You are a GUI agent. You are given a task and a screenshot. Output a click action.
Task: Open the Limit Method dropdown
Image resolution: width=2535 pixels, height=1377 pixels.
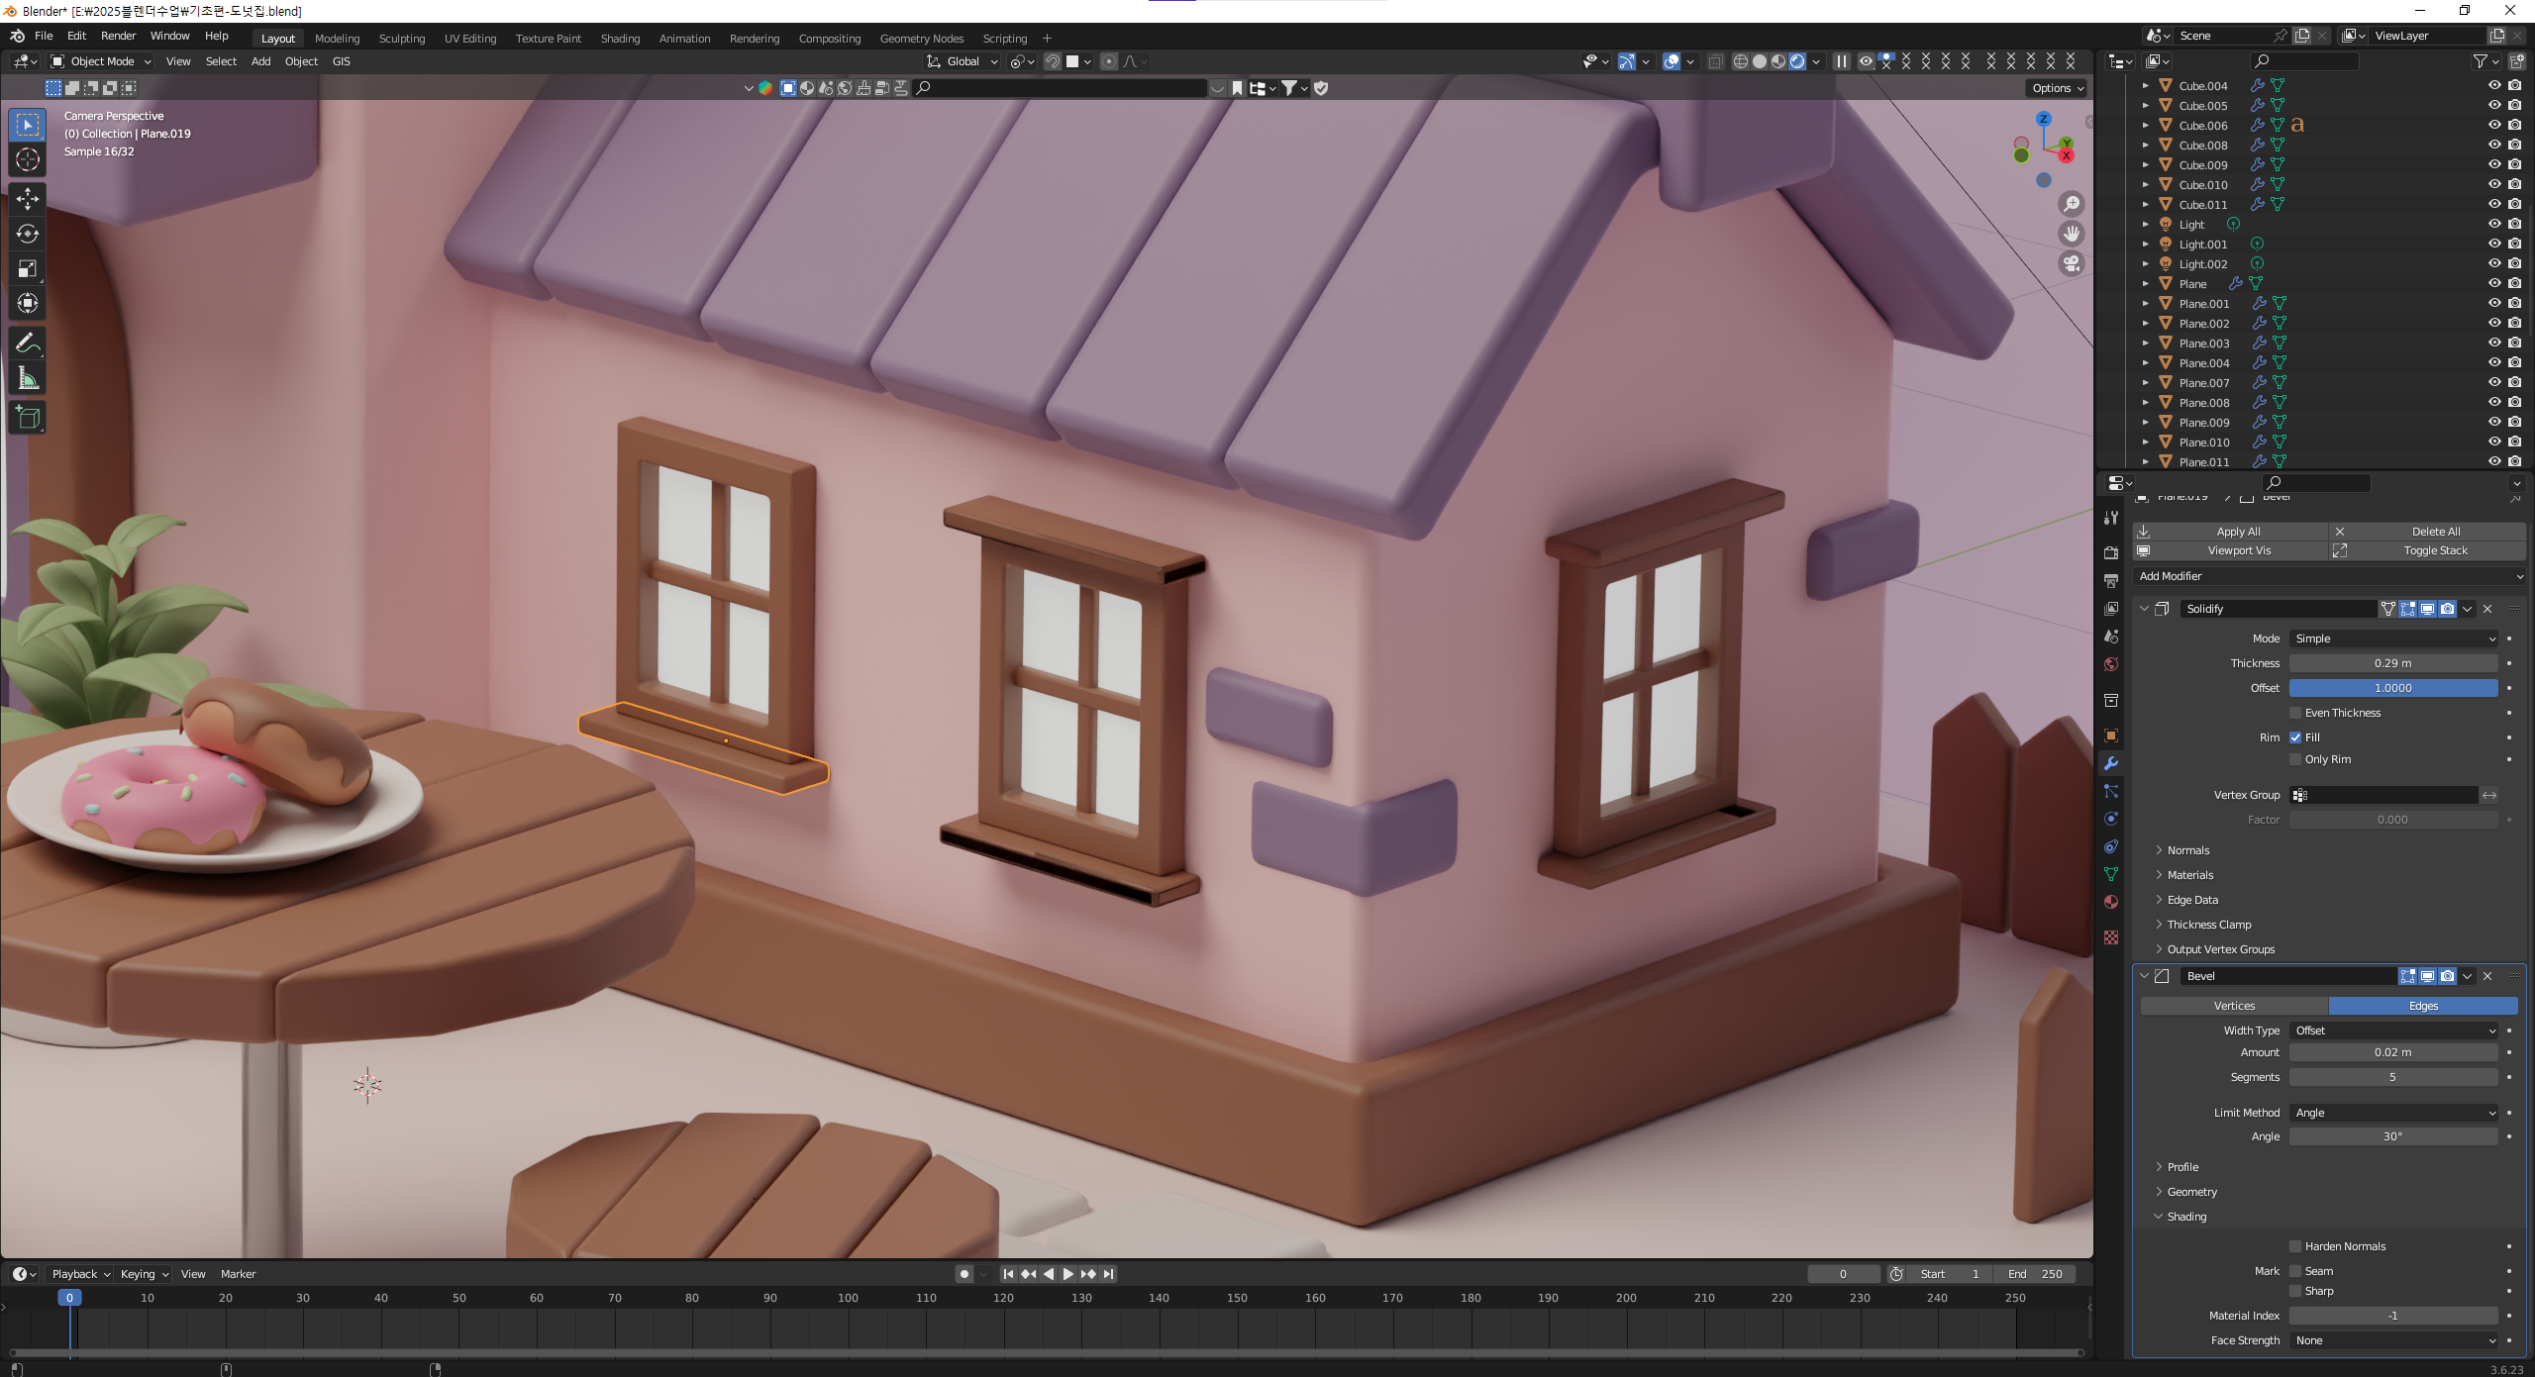2393,1113
